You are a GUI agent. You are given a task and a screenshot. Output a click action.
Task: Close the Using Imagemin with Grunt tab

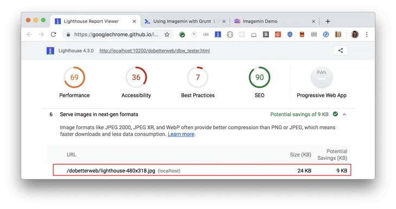(x=223, y=22)
